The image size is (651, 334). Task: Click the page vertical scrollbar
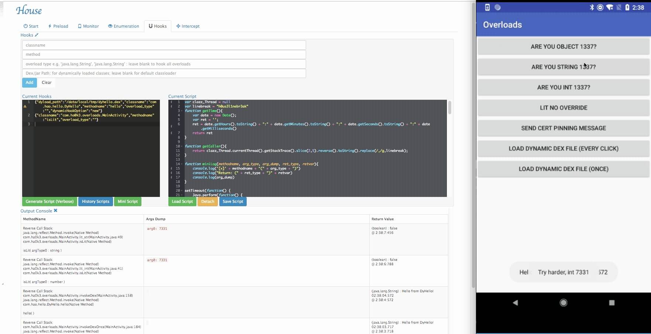point(473,146)
